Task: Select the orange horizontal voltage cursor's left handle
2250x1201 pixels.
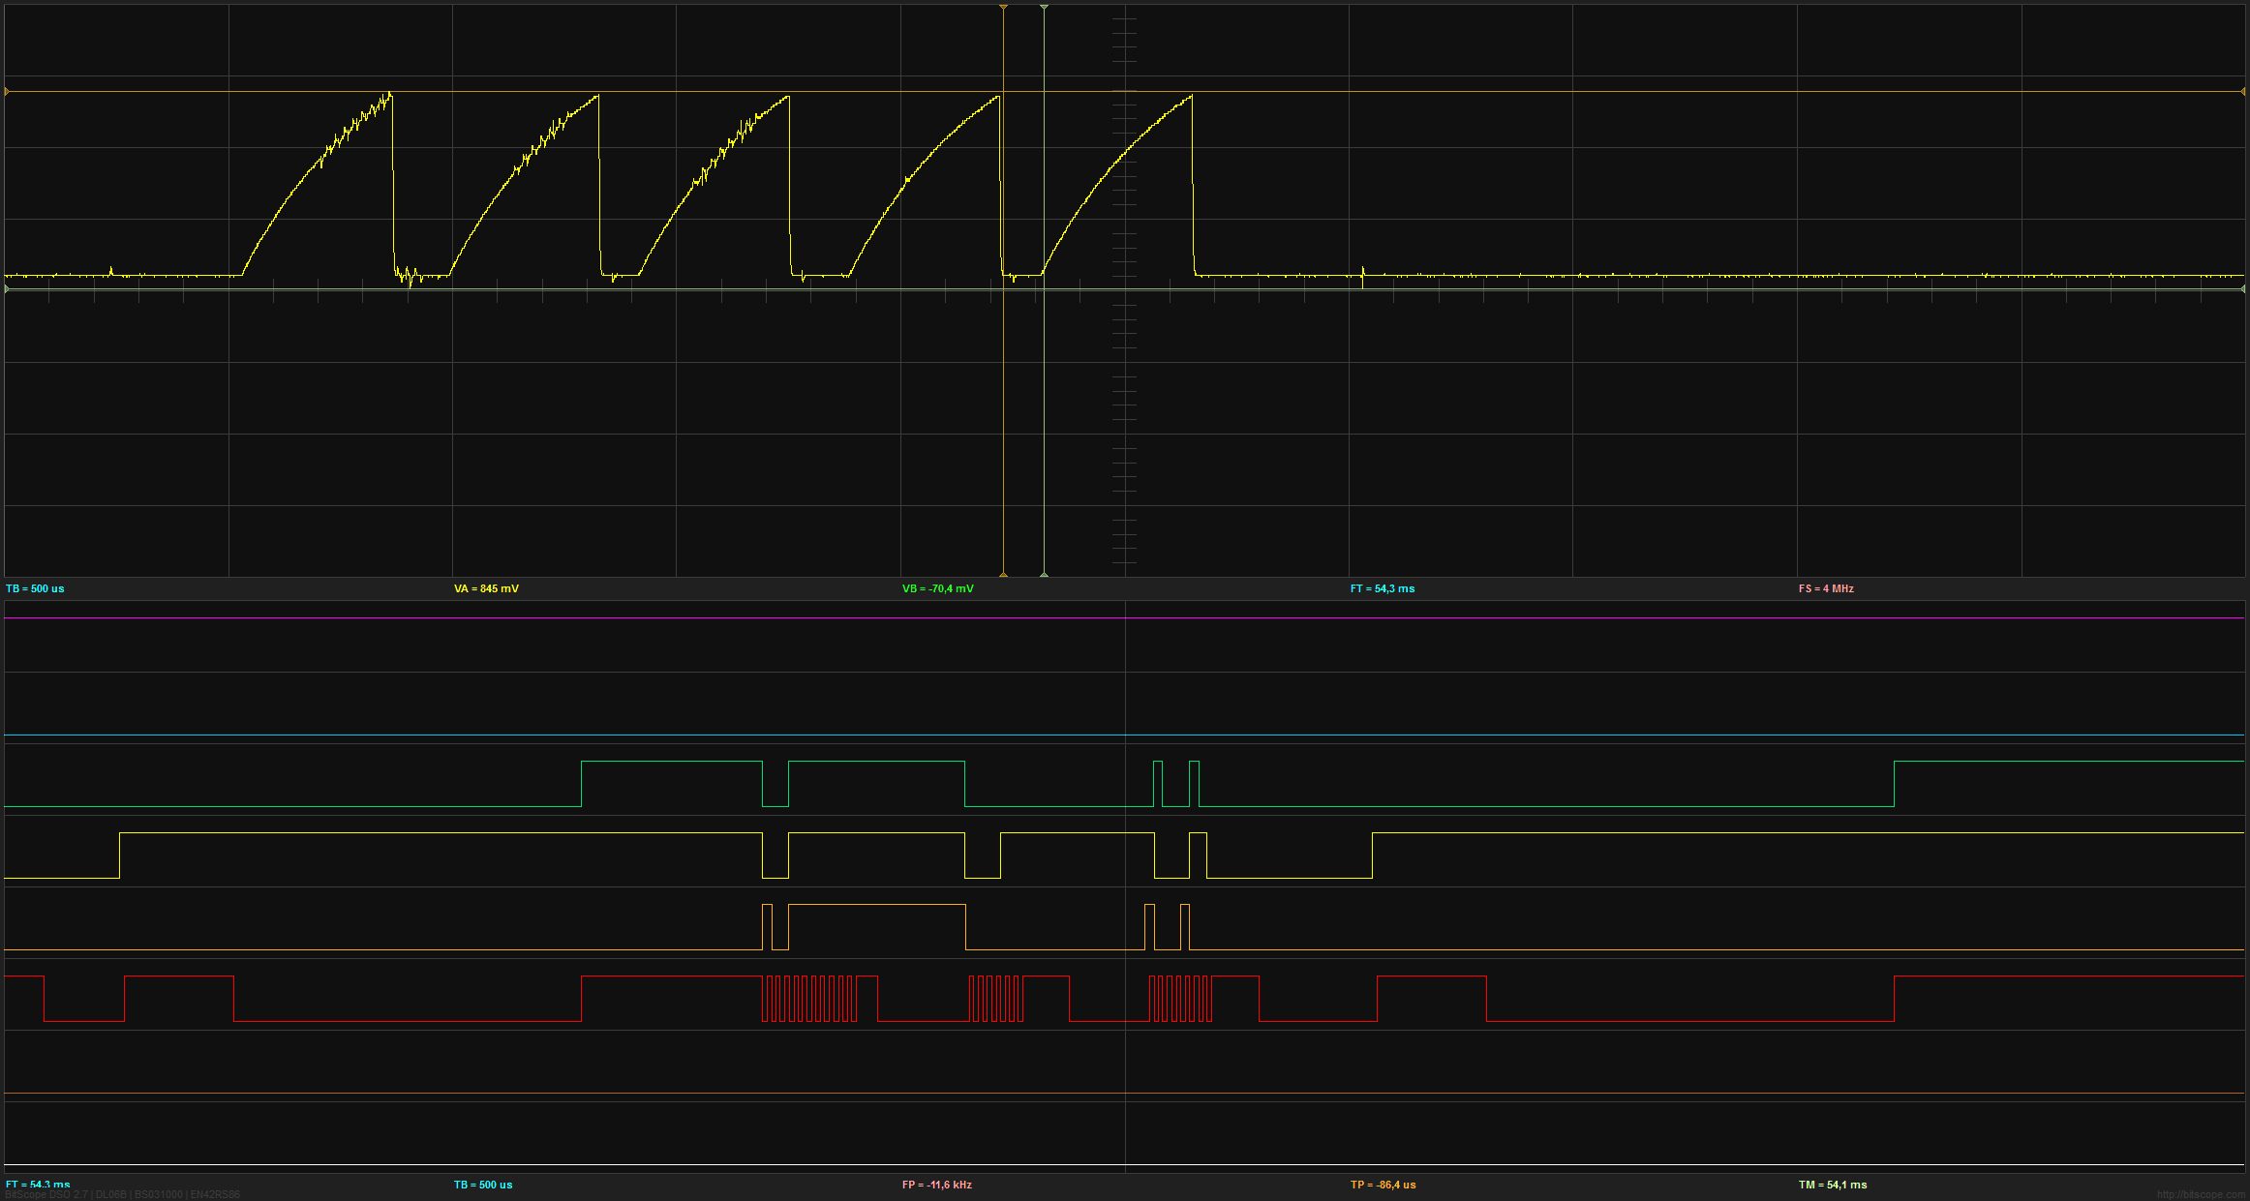Action: point(7,92)
